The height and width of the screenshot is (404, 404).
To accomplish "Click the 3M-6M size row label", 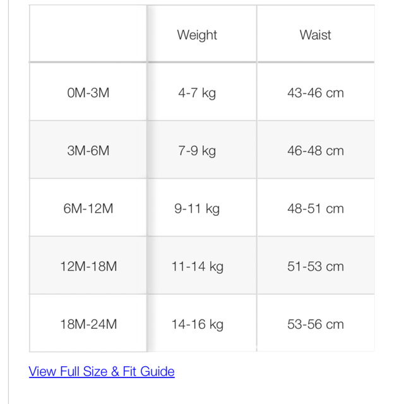I will point(88,150).
